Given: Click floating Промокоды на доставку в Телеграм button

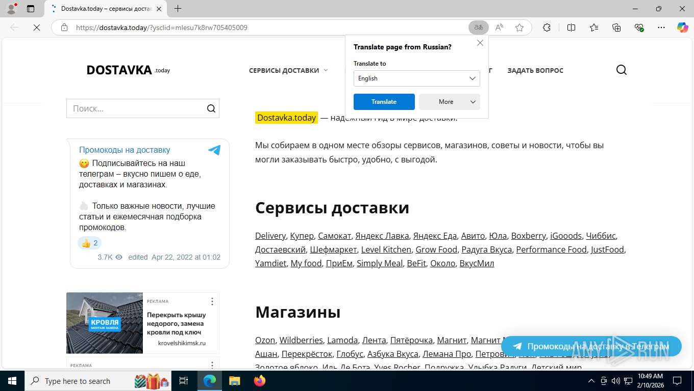Looking at the screenshot, I should tap(591, 346).
